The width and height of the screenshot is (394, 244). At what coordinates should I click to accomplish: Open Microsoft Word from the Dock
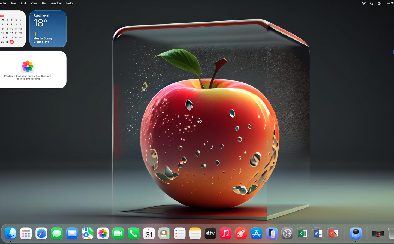[x=318, y=233]
